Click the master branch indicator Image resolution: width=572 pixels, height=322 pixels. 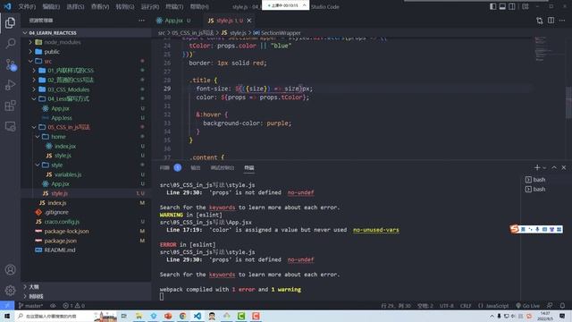30,306
